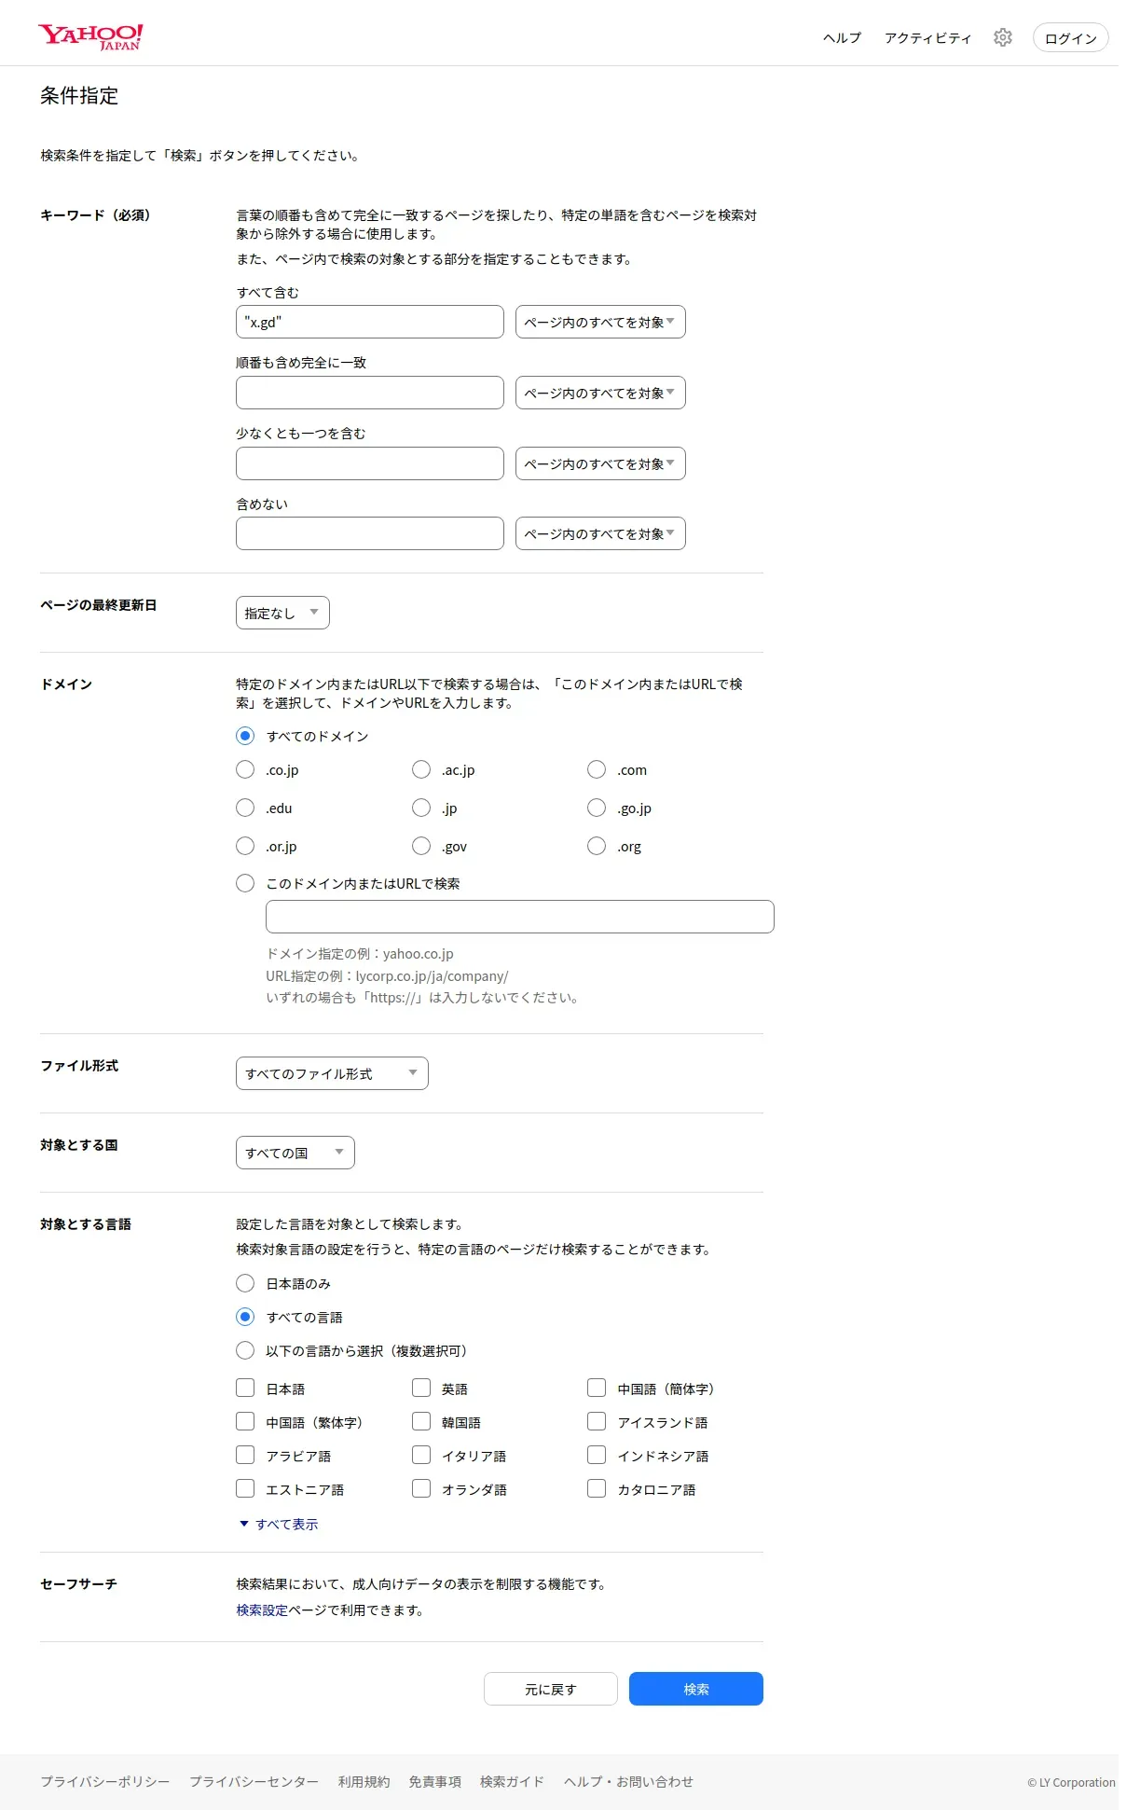Open target dropdown beside 含めない field
The image size is (1140, 1810).
[x=600, y=533]
